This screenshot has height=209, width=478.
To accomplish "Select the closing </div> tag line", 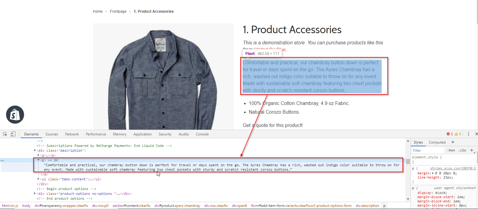I will tap(42, 184).
